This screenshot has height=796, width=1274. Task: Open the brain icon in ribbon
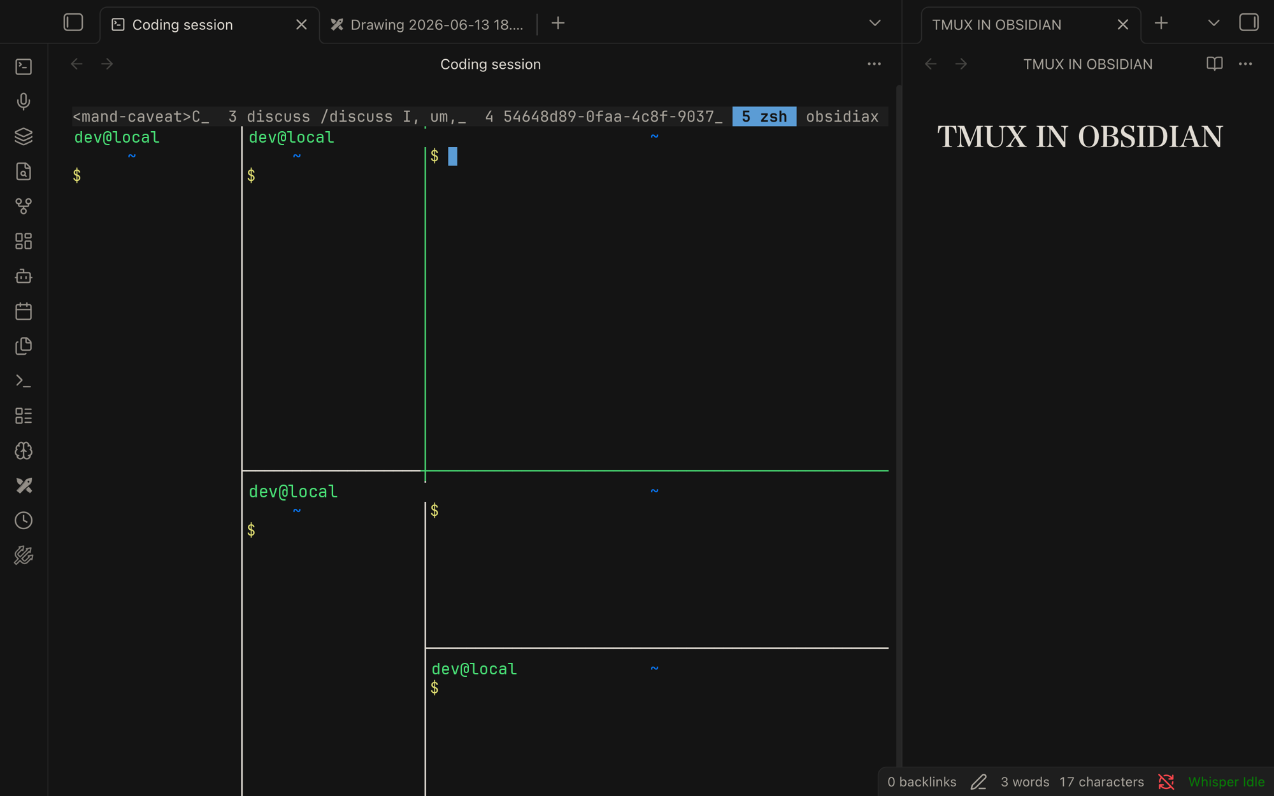tap(24, 451)
